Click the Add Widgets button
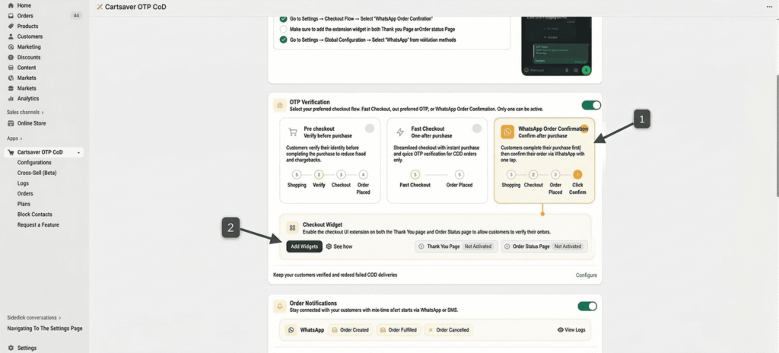 pos(304,246)
